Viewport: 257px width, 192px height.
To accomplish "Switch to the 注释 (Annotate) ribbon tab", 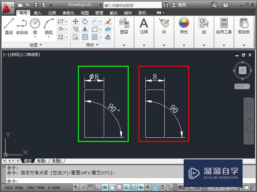I will [x=52, y=13].
